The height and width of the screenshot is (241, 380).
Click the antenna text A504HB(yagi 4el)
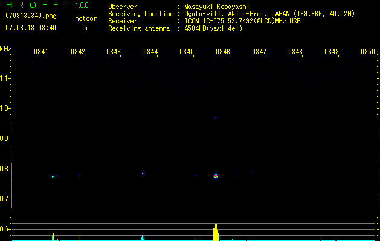213,28
